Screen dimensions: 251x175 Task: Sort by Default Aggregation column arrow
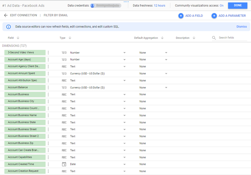[x=163, y=38]
